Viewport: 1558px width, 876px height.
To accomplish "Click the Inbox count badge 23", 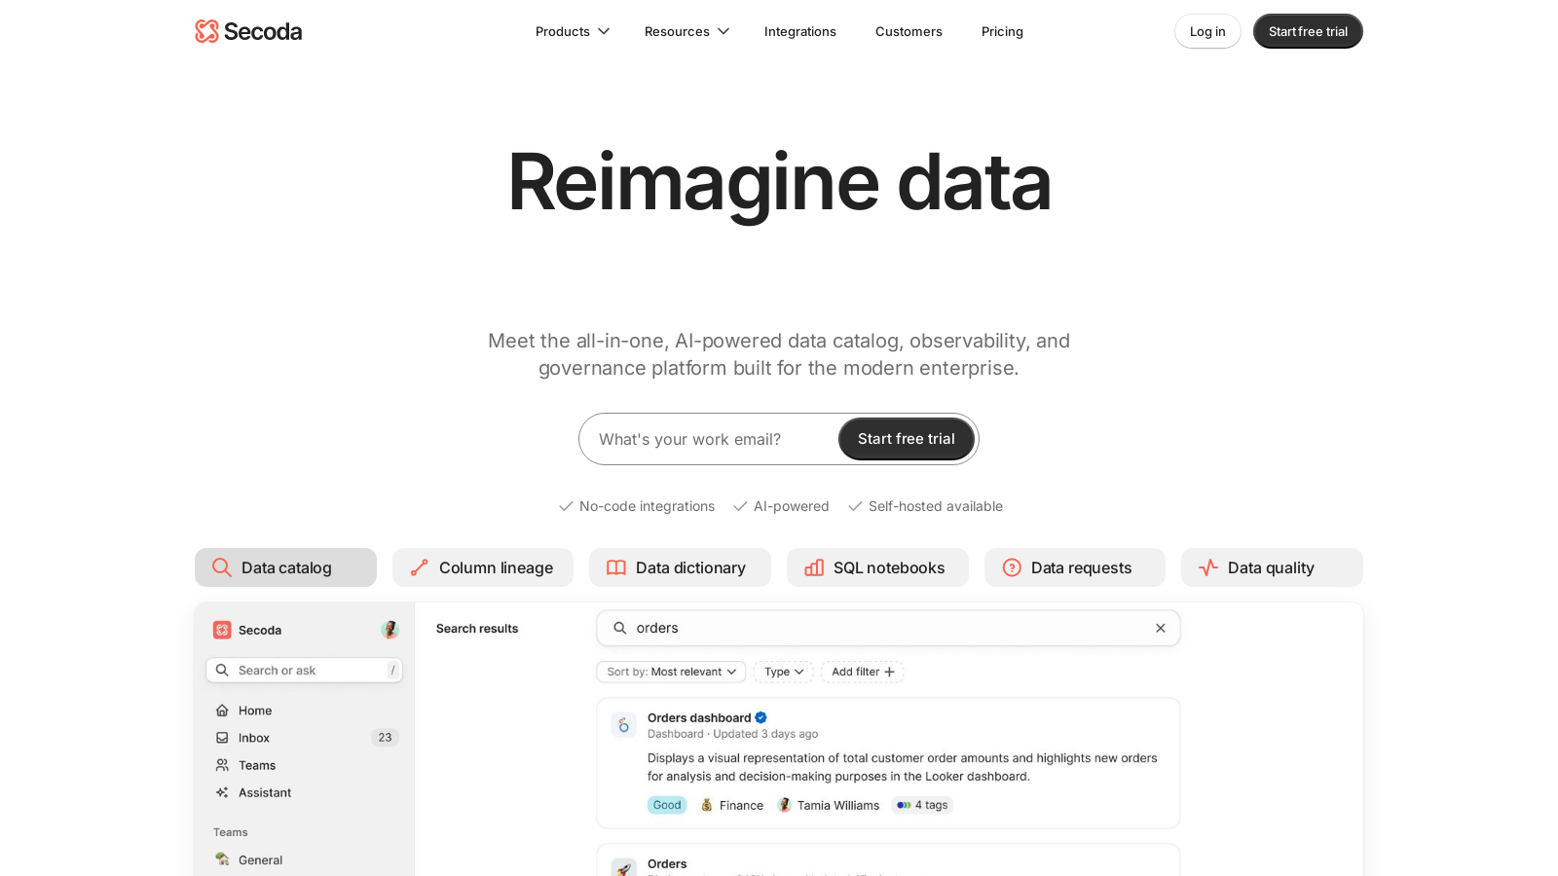I will [x=385, y=738].
